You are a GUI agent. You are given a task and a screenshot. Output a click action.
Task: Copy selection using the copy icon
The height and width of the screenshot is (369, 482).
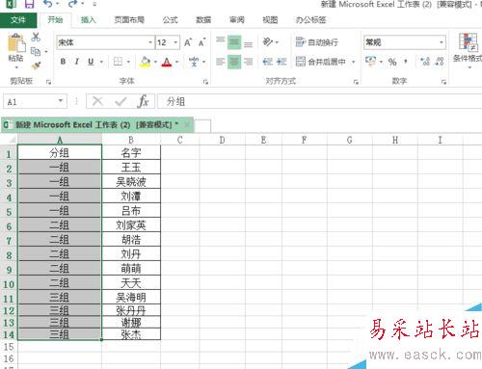[36, 51]
